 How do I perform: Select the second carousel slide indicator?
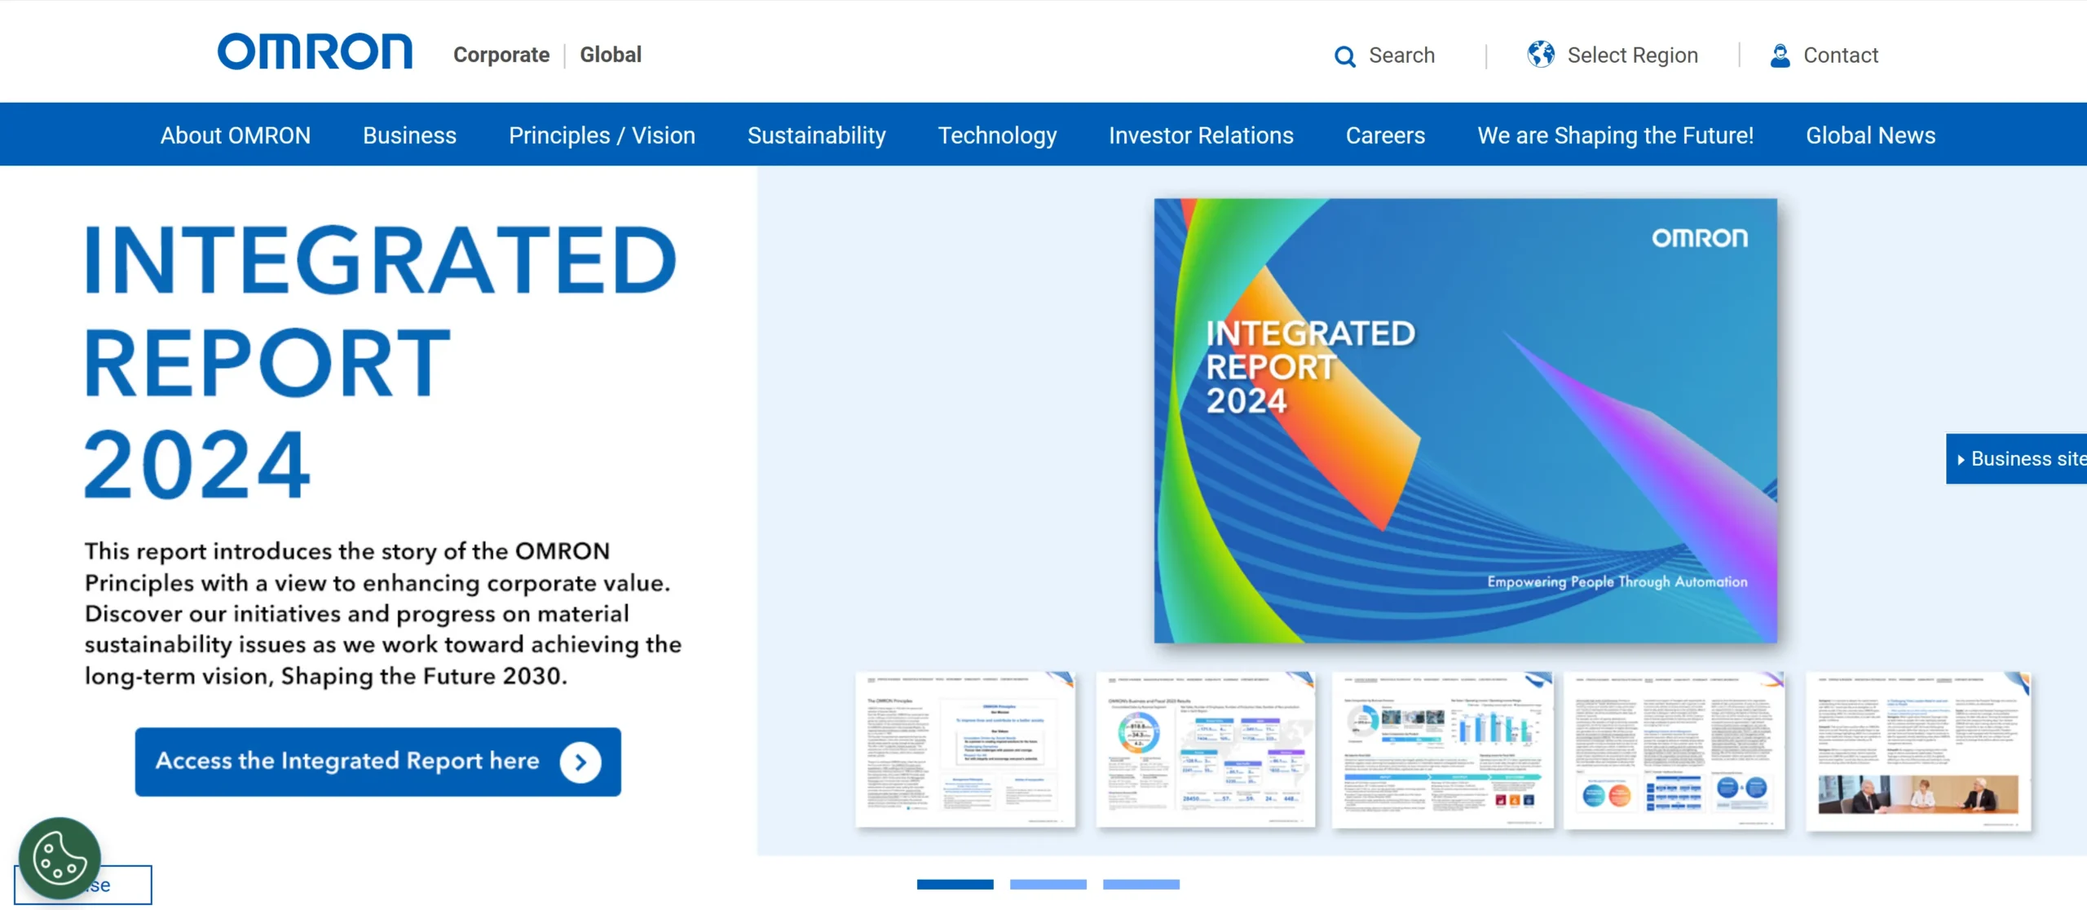tap(1048, 884)
